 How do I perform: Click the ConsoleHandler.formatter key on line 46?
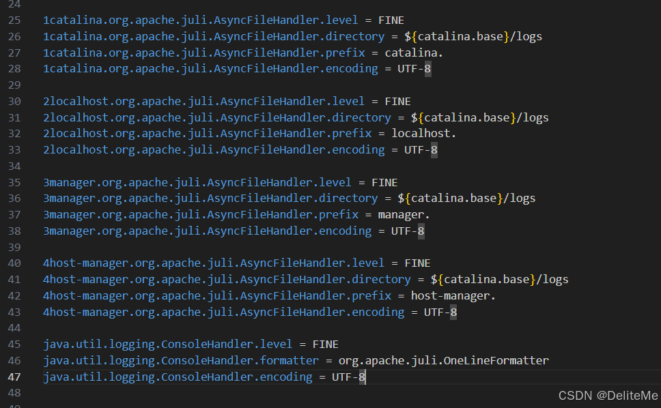[x=181, y=361]
